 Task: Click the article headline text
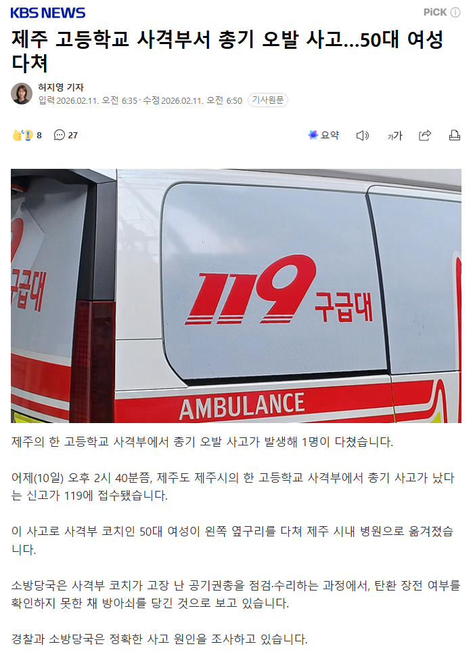tap(227, 51)
